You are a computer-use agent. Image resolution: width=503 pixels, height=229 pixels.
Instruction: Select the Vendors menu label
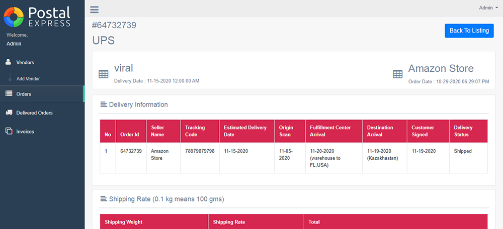pyautogui.click(x=25, y=62)
